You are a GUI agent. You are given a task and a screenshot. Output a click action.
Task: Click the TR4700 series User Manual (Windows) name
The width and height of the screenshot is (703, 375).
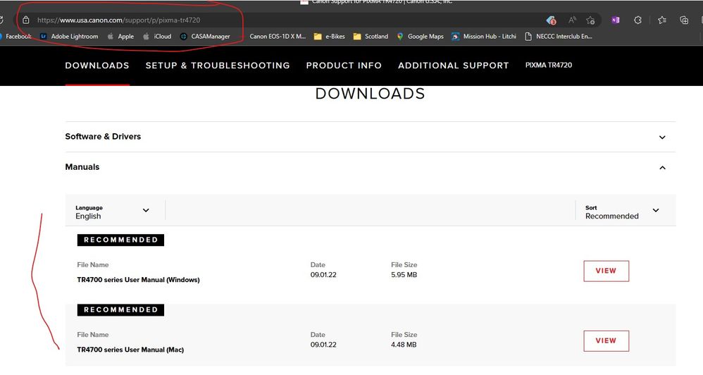pos(139,280)
